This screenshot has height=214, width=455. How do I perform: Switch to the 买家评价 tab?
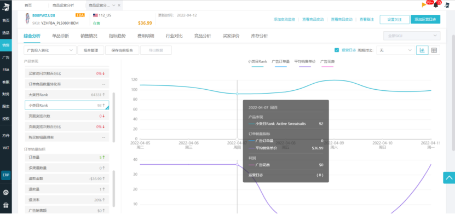tap(231, 36)
